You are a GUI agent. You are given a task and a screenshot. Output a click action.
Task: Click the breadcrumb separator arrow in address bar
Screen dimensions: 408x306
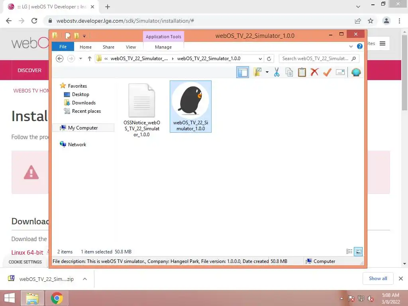click(x=173, y=59)
